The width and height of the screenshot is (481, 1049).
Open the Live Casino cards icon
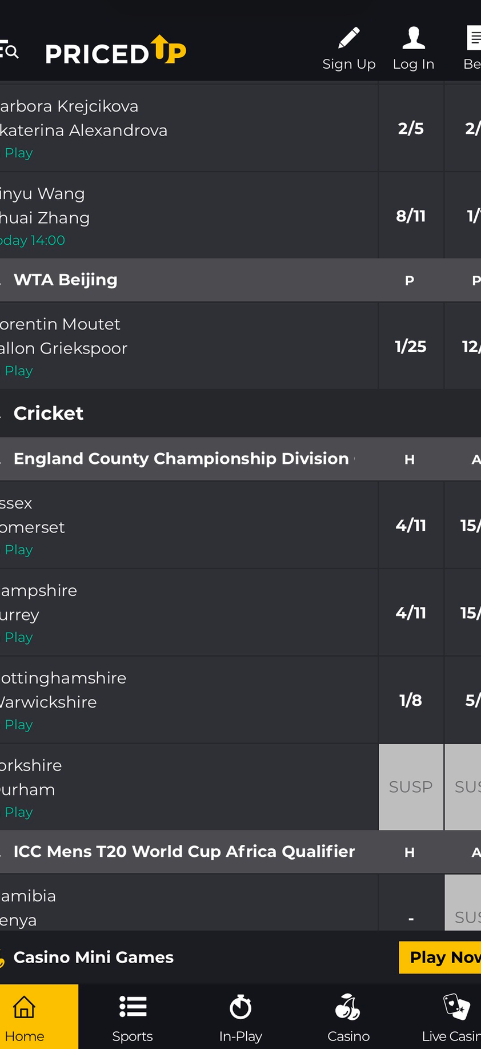click(x=456, y=1007)
